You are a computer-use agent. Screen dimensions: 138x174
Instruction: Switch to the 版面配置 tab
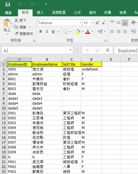pyautogui.click(x=59, y=13)
